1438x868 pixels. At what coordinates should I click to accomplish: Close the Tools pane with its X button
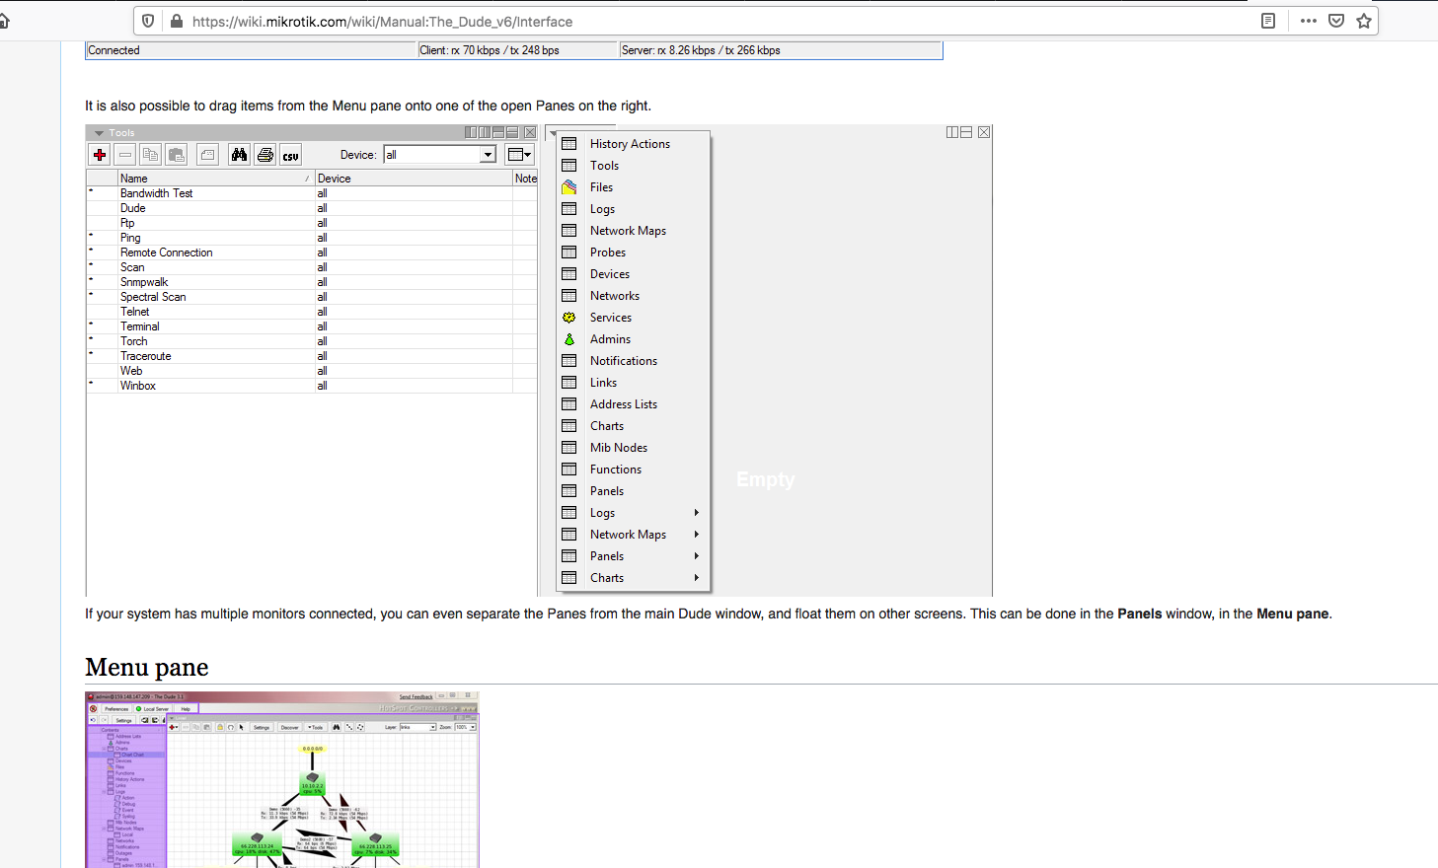point(530,132)
